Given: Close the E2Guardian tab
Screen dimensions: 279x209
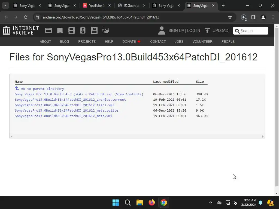Looking at the screenshot, I should pyautogui.click(x=144, y=5).
